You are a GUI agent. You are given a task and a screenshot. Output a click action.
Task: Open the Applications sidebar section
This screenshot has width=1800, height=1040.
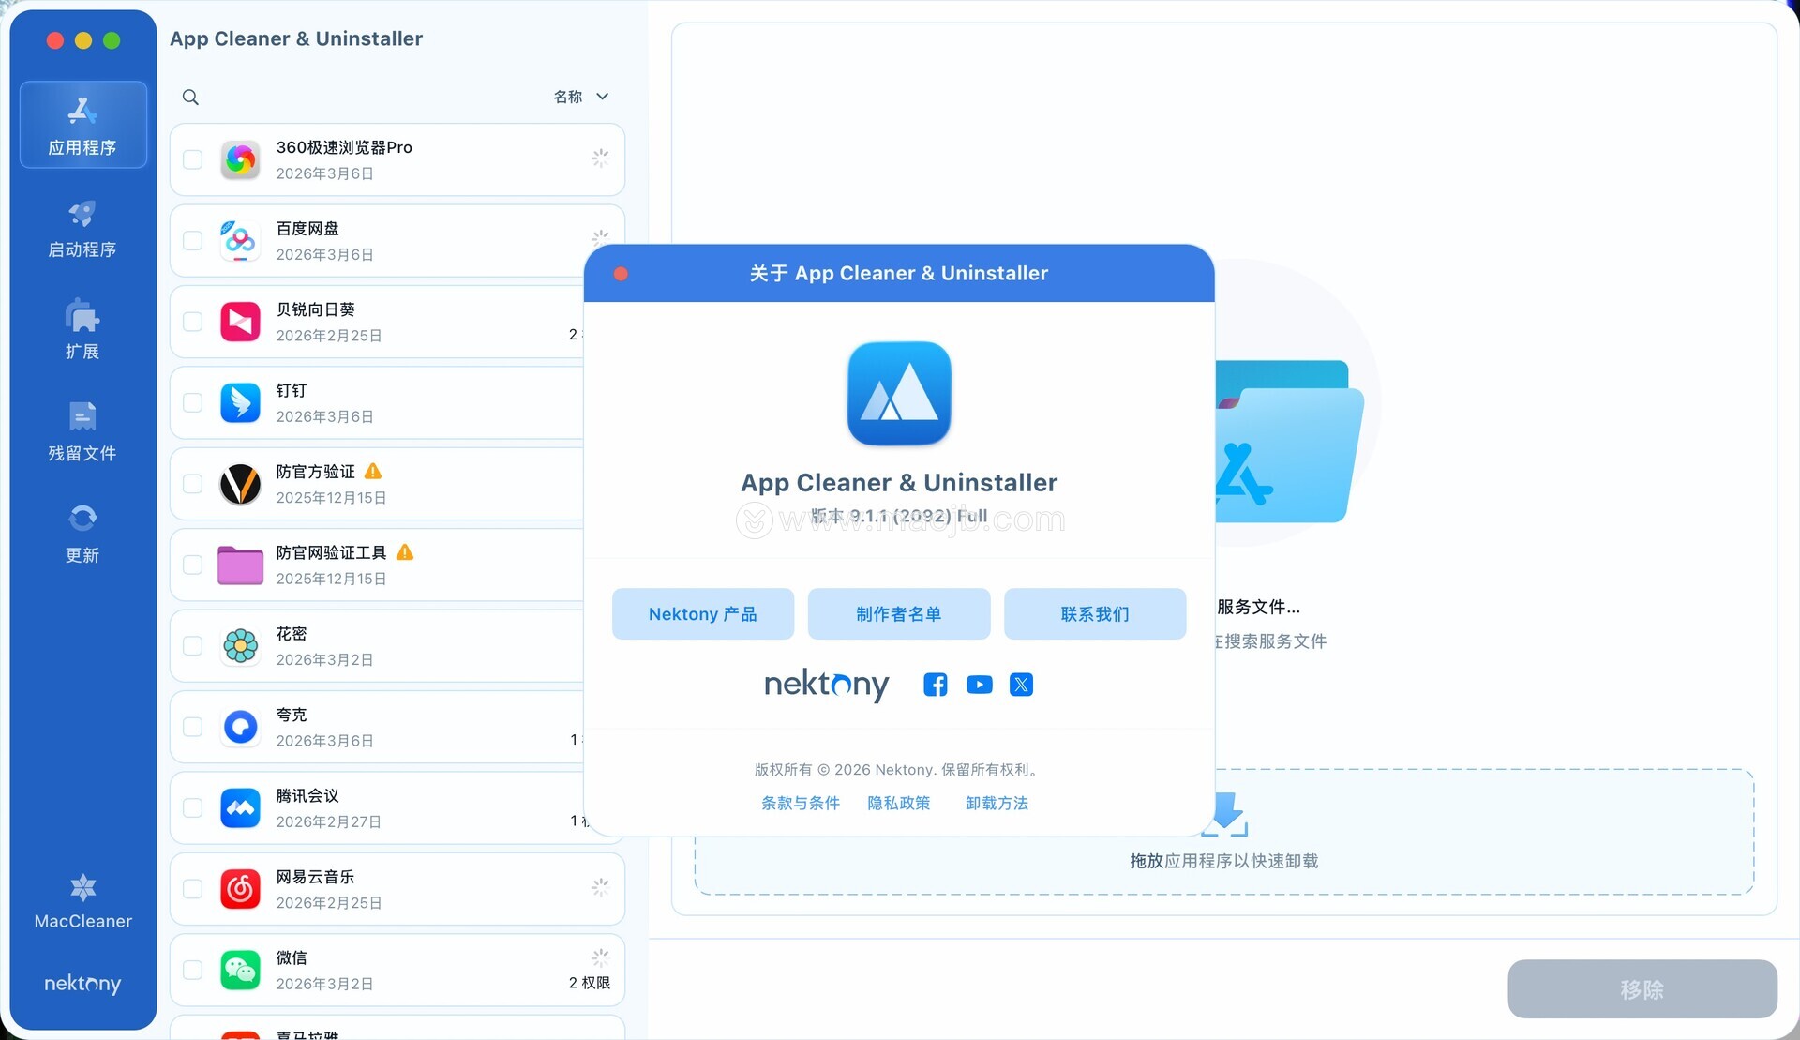[82, 125]
